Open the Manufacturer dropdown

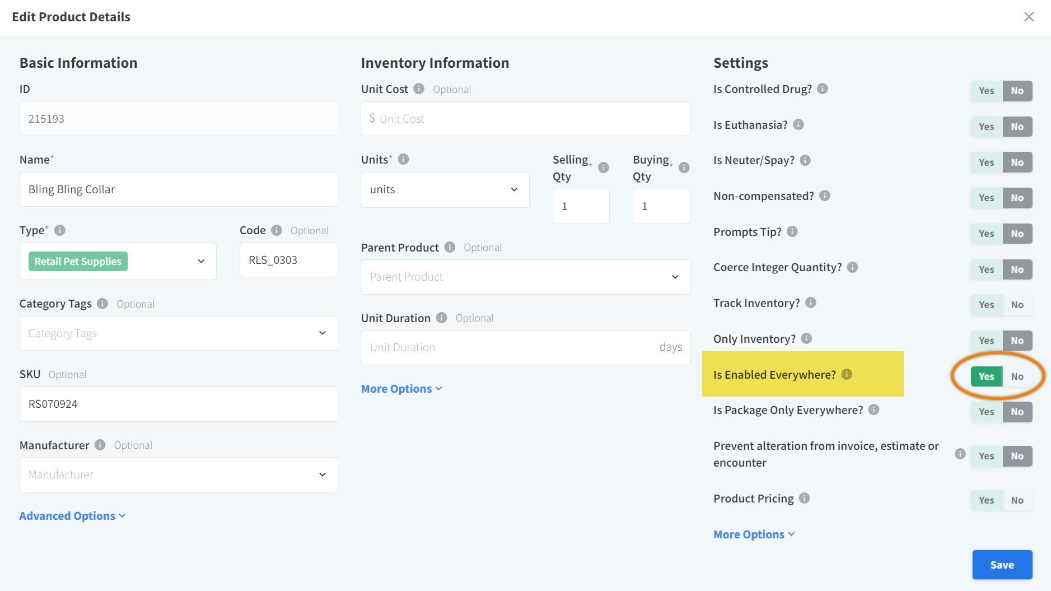coord(179,474)
